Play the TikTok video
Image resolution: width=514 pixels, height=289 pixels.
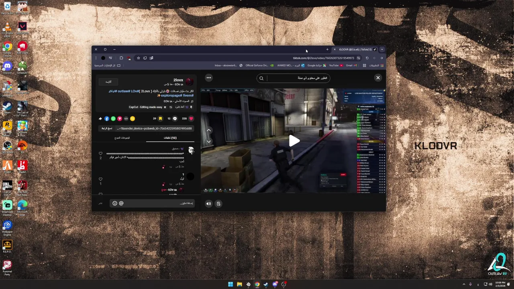click(294, 140)
